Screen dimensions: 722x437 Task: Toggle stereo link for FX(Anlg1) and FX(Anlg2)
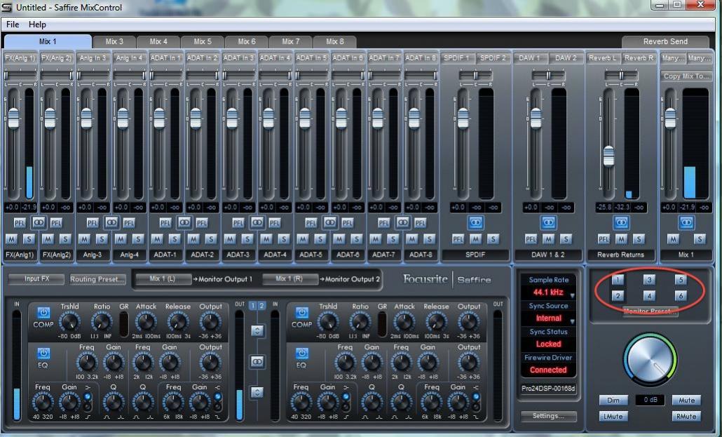[39, 222]
